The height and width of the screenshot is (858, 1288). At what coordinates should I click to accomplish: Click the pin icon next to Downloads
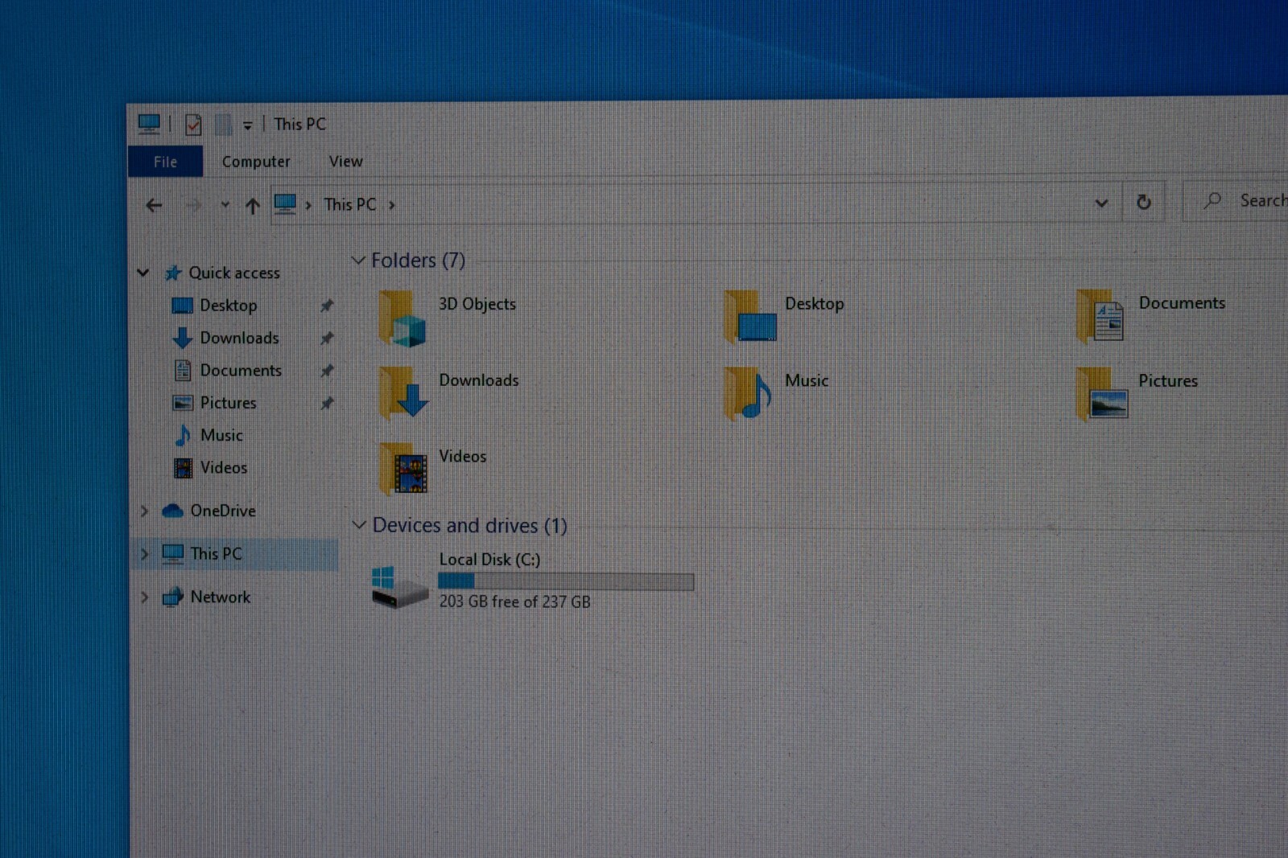point(326,338)
